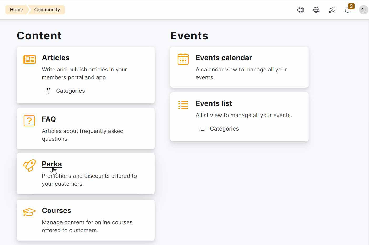
Task: Open the FAQ section
Action: pos(49,119)
